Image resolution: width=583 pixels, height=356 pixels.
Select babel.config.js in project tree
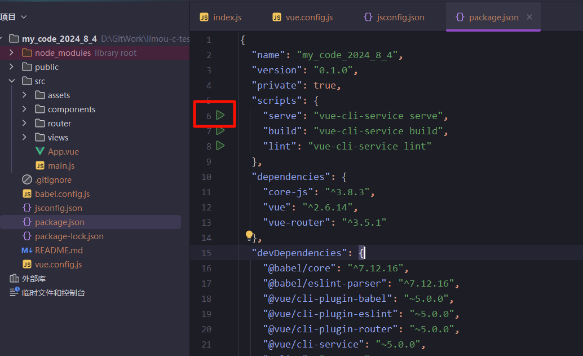point(62,194)
